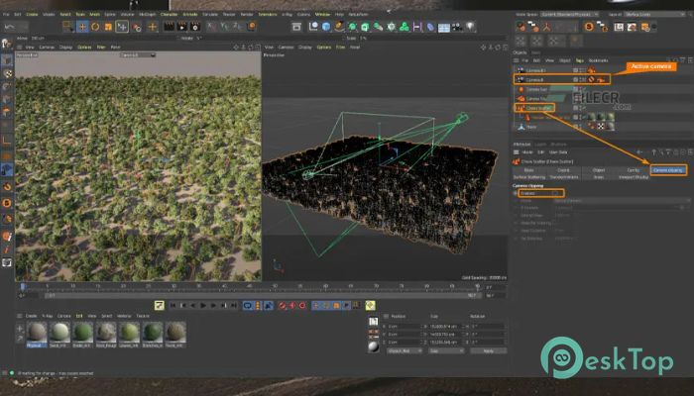Click the Record Active Objects icon

(x=283, y=305)
